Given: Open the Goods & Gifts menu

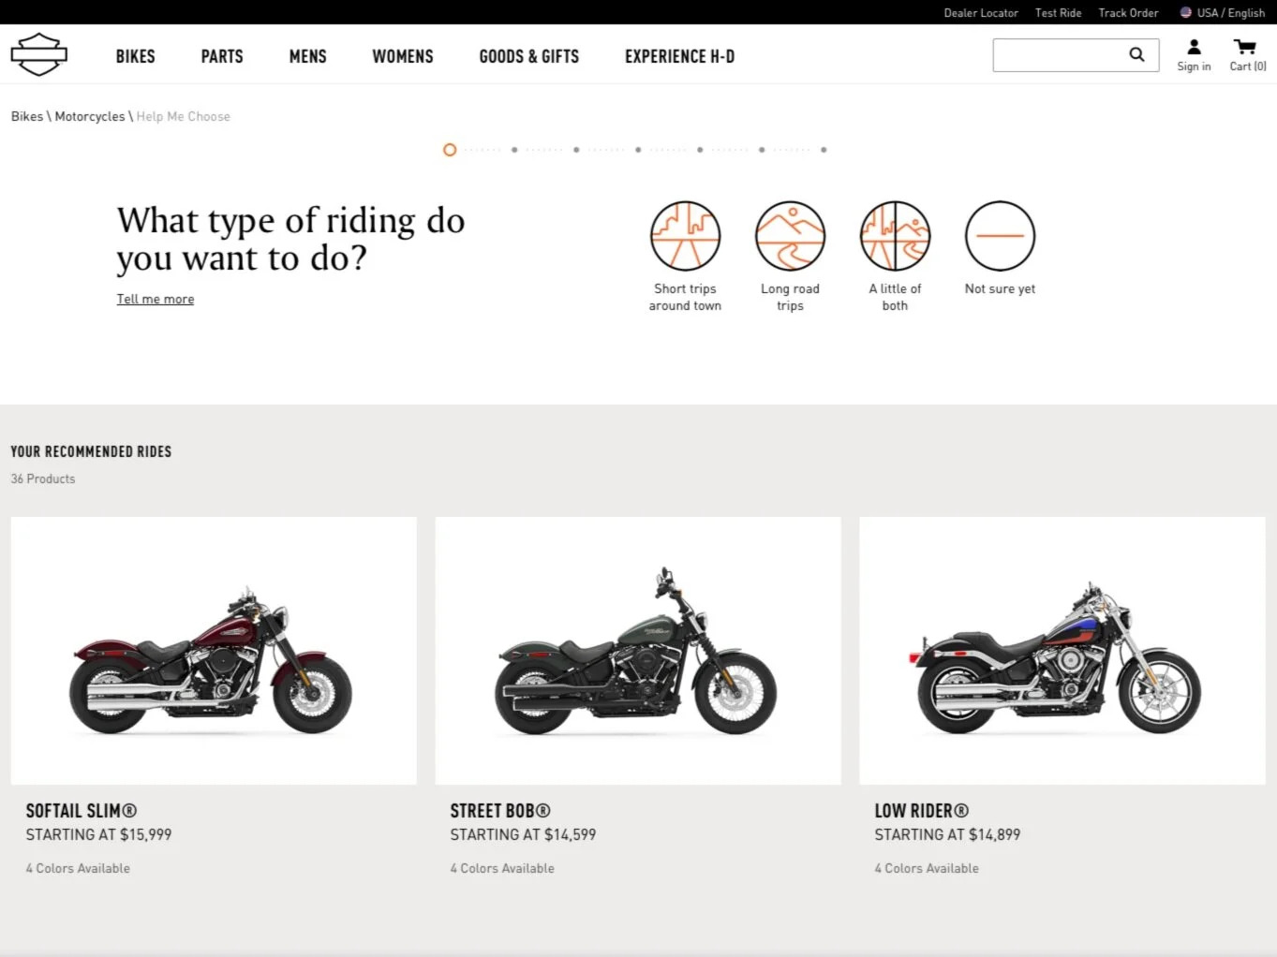Looking at the screenshot, I should click(529, 56).
